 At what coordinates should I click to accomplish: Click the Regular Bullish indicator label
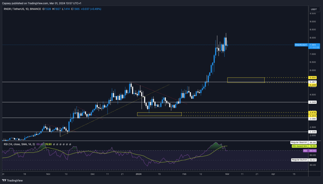tap(299, 160)
